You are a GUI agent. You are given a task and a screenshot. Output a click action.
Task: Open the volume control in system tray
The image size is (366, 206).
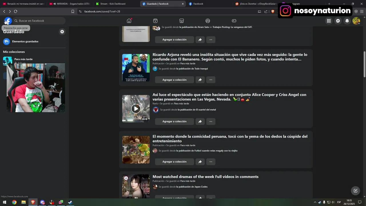[333, 202]
